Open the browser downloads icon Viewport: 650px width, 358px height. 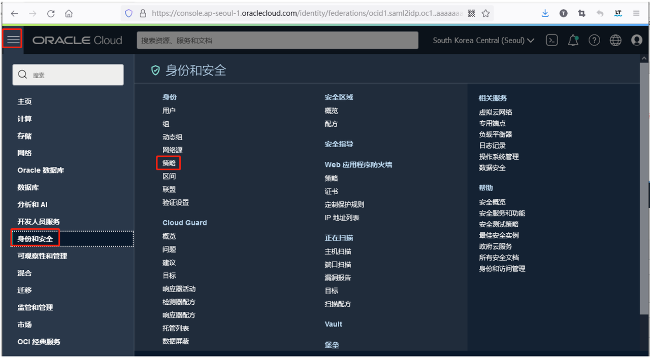(x=545, y=14)
